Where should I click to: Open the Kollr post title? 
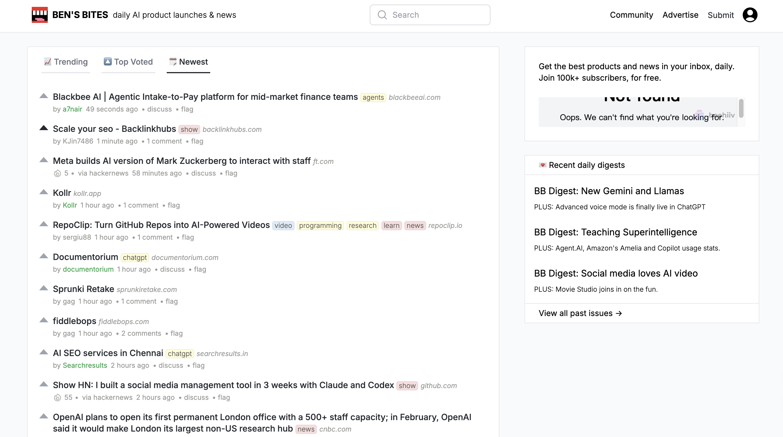[62, 193]
